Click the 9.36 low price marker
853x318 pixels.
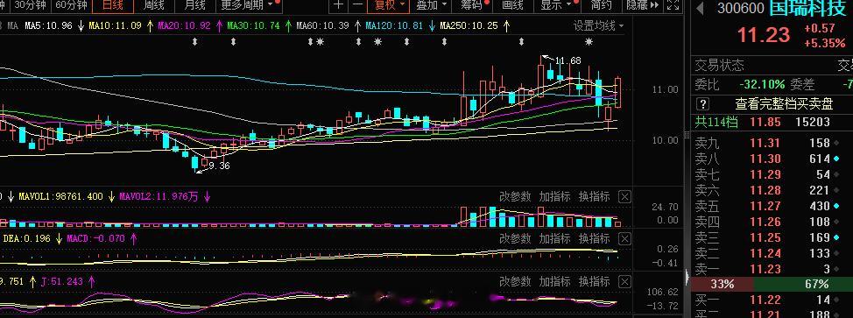pos(219,166)
